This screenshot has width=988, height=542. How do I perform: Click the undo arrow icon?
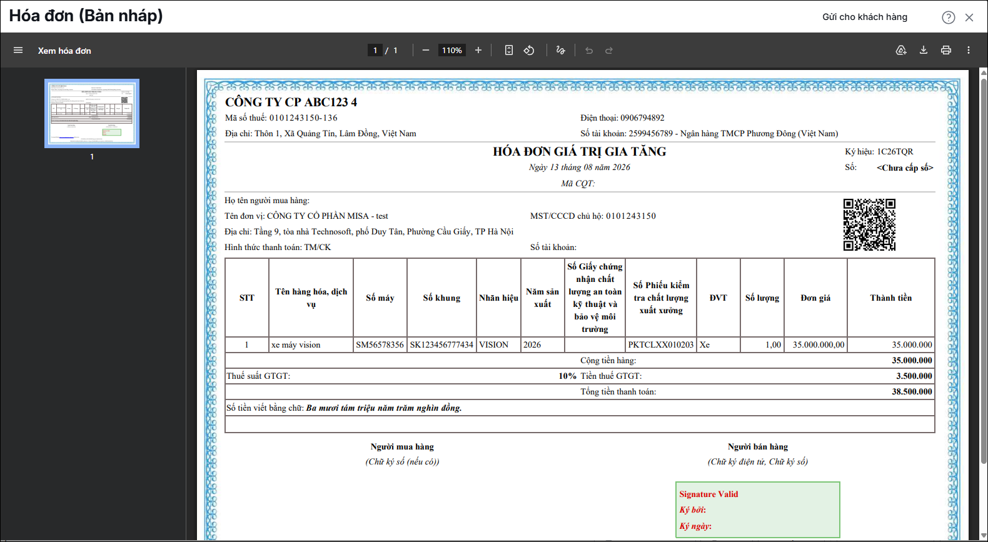click(589, 50)
